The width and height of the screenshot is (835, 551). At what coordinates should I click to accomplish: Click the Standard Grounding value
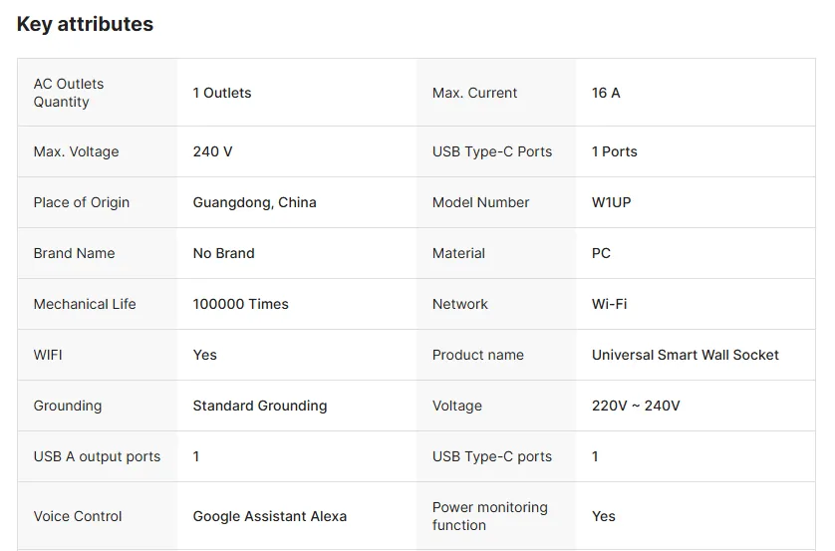click(x=259, y=406)
